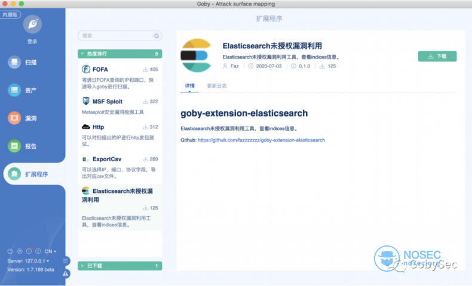Open the goby-extension-elasticsearch GitHub link

pos(261,140)
